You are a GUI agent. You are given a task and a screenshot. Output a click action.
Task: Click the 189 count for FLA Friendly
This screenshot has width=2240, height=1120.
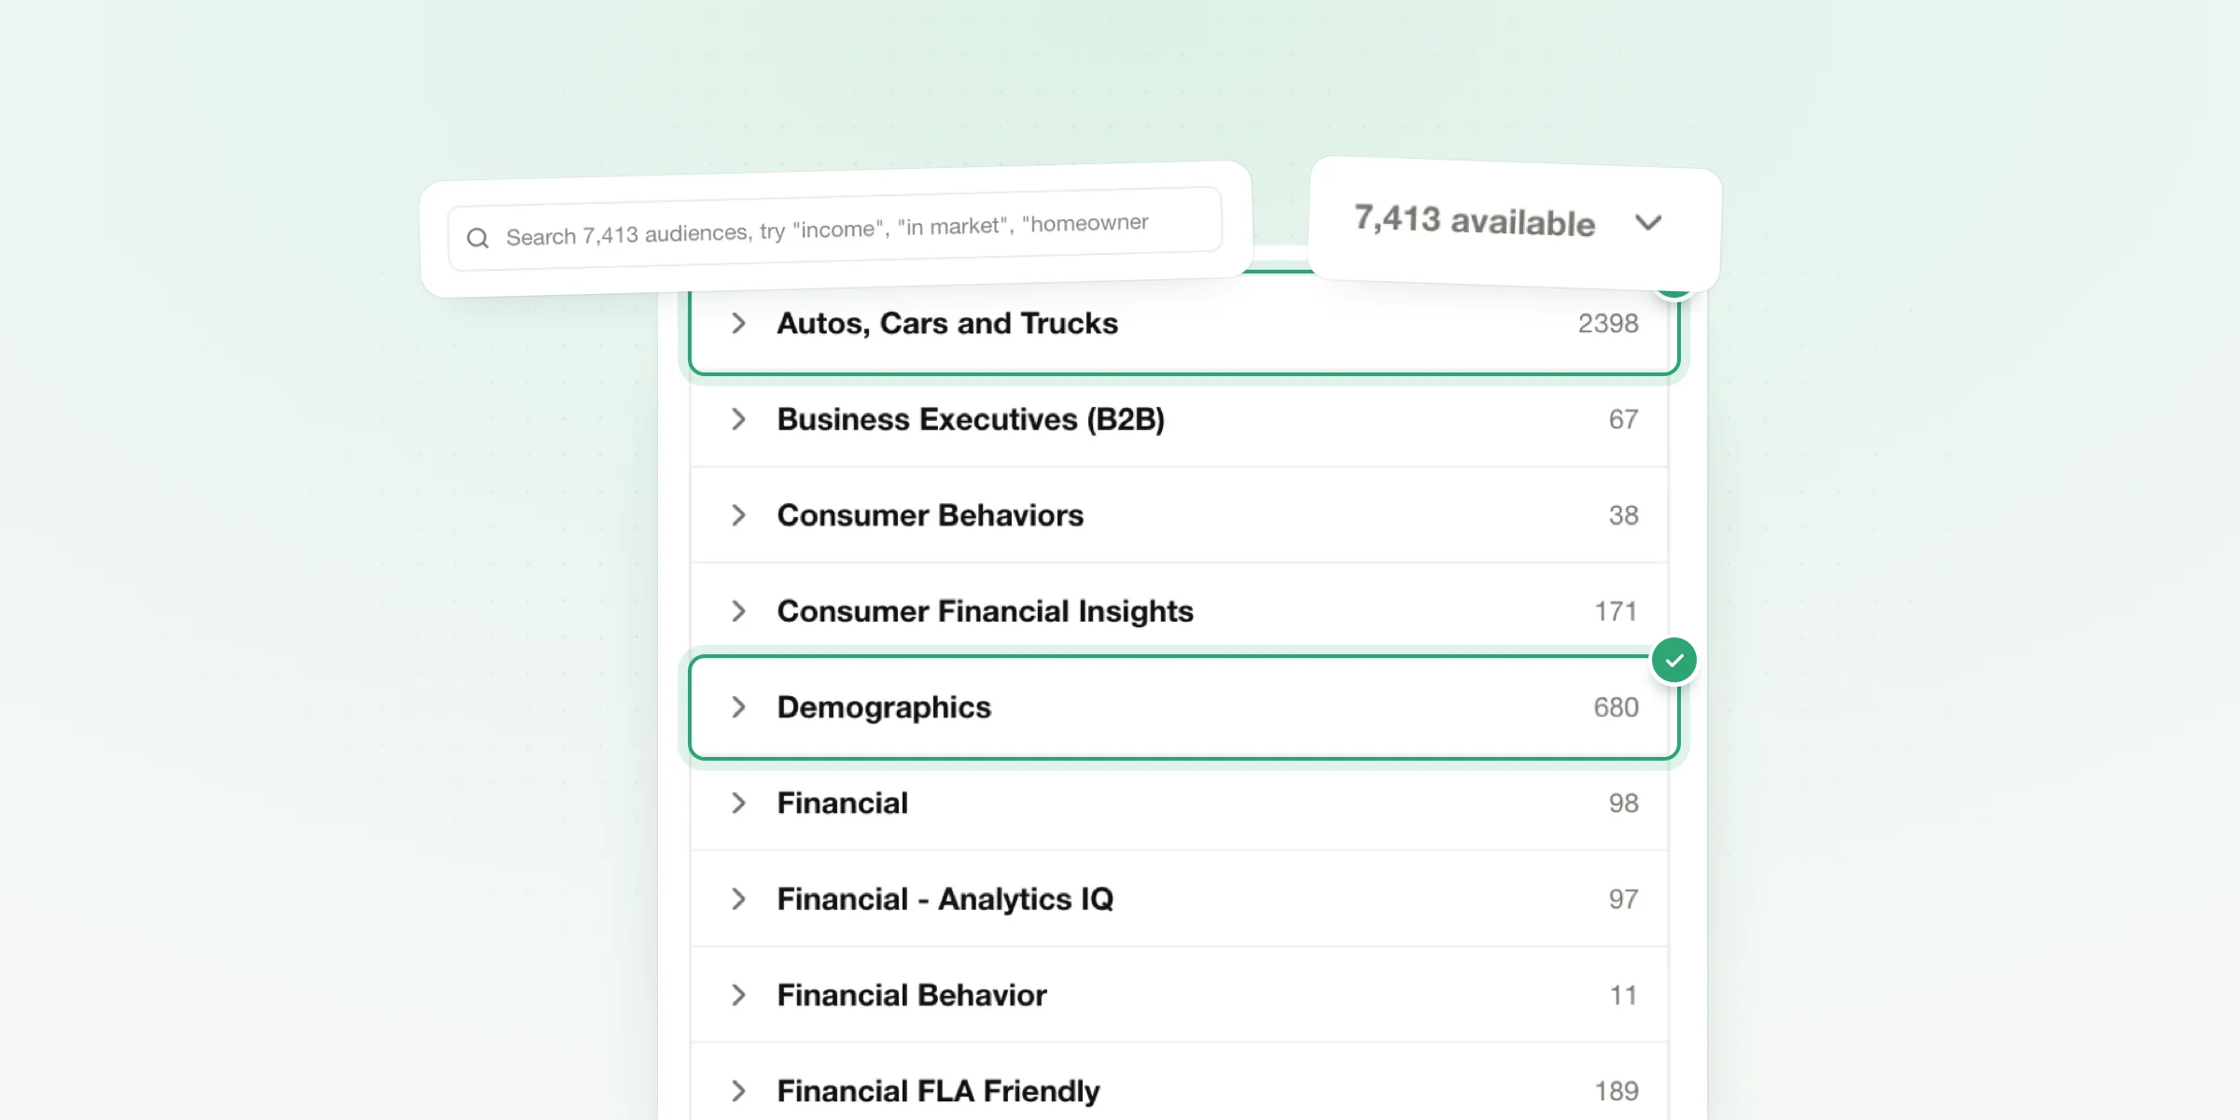pyautogui.click(x=1617, y=1091)
